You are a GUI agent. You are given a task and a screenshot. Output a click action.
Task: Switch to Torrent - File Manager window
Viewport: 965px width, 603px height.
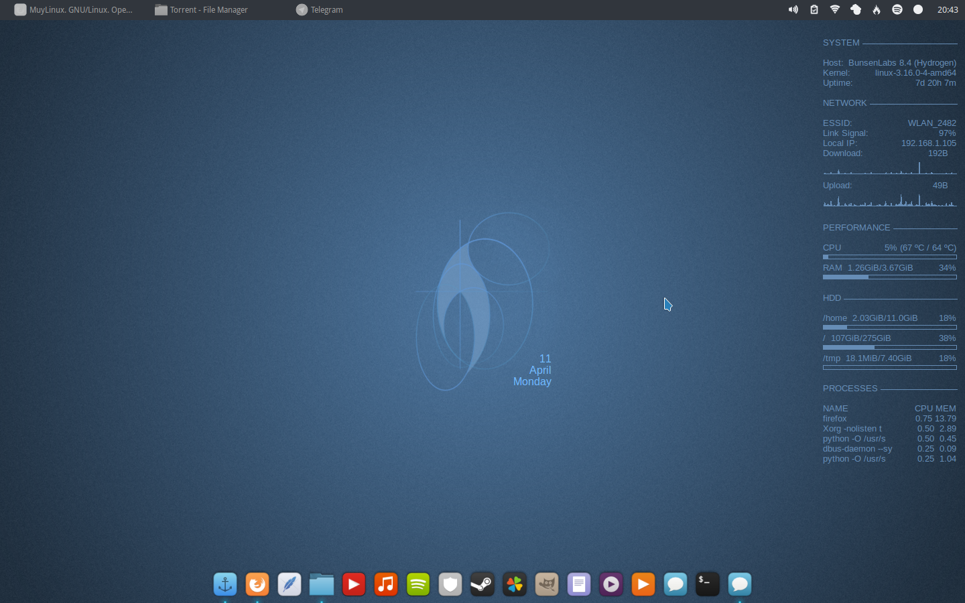pos(202,9)
